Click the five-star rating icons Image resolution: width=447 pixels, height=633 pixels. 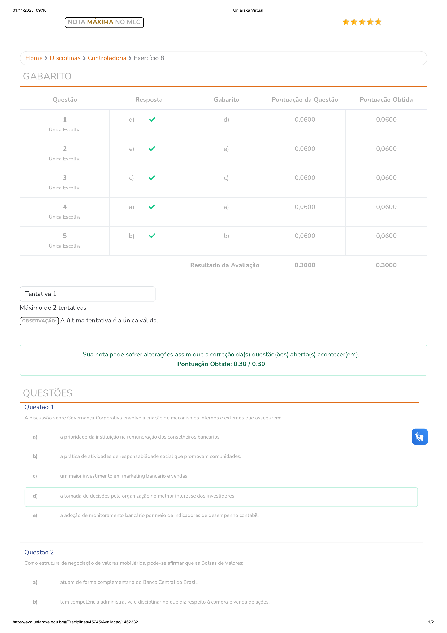(x=362, y=22)
